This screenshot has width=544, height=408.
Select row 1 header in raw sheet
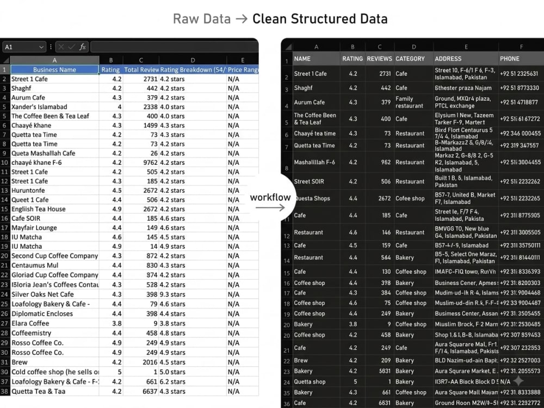pos(4,70)
